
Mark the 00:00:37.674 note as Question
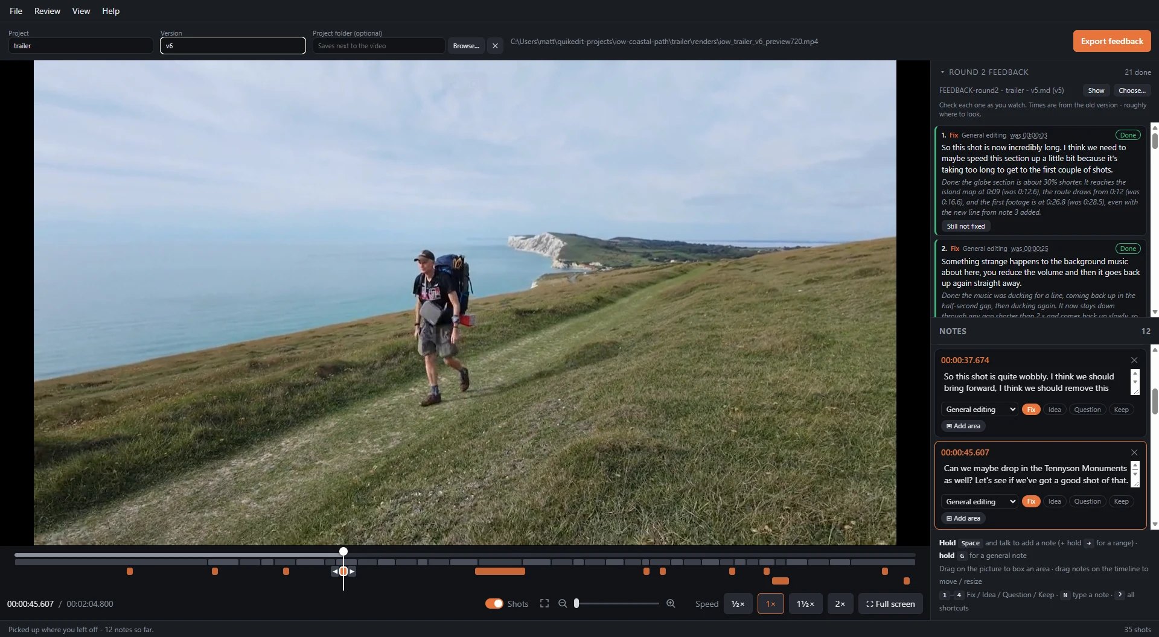click(1087, 410)
